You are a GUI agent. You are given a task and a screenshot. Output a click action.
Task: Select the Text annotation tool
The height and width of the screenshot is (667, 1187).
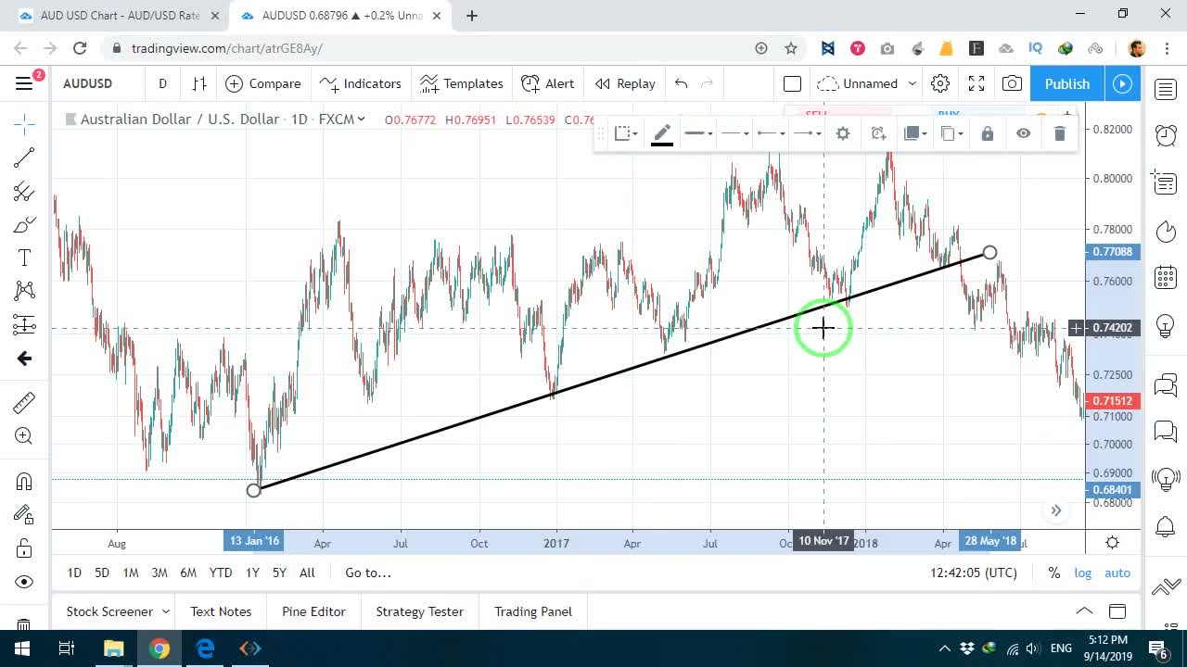[x=24, y=258]
